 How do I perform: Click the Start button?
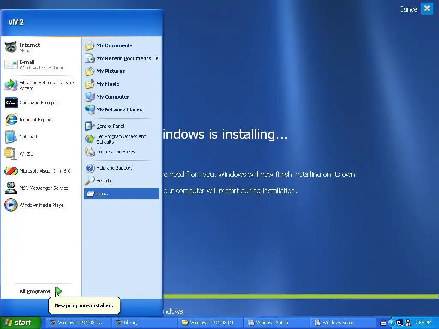click(x=21, y=323)
